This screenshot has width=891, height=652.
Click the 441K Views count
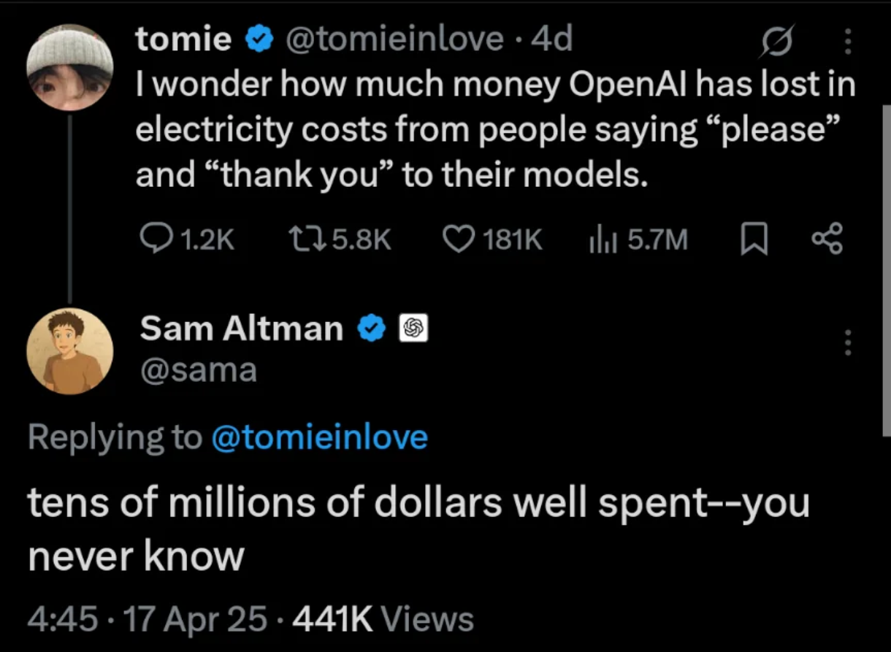coord(383,619)
